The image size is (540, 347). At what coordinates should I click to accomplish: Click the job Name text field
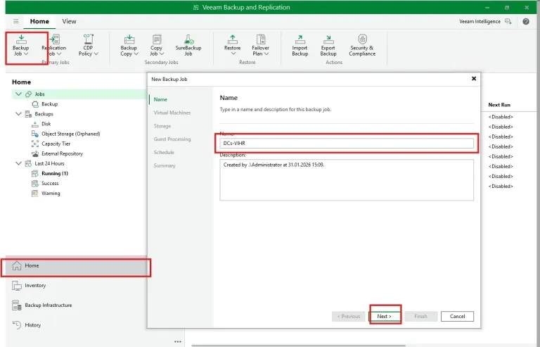[346, 143]
